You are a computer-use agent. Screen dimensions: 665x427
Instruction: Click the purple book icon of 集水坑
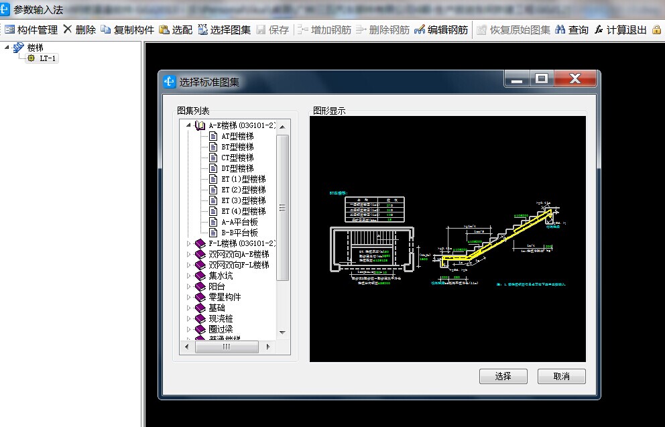point(200,276)
